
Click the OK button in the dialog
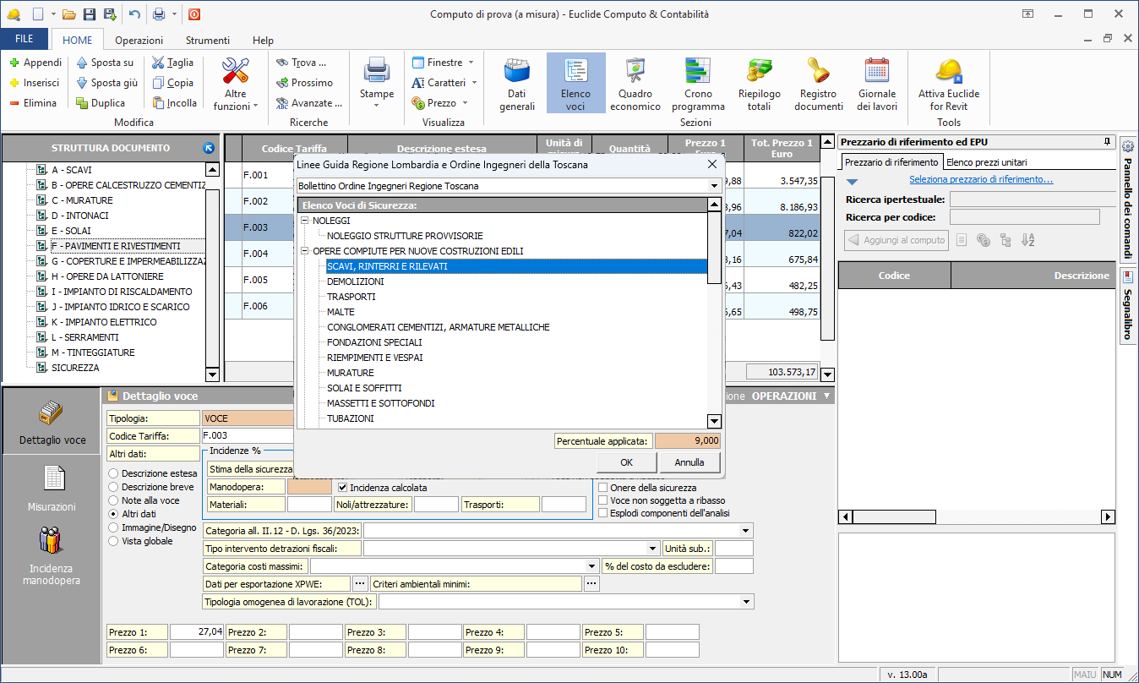[626, 462]
